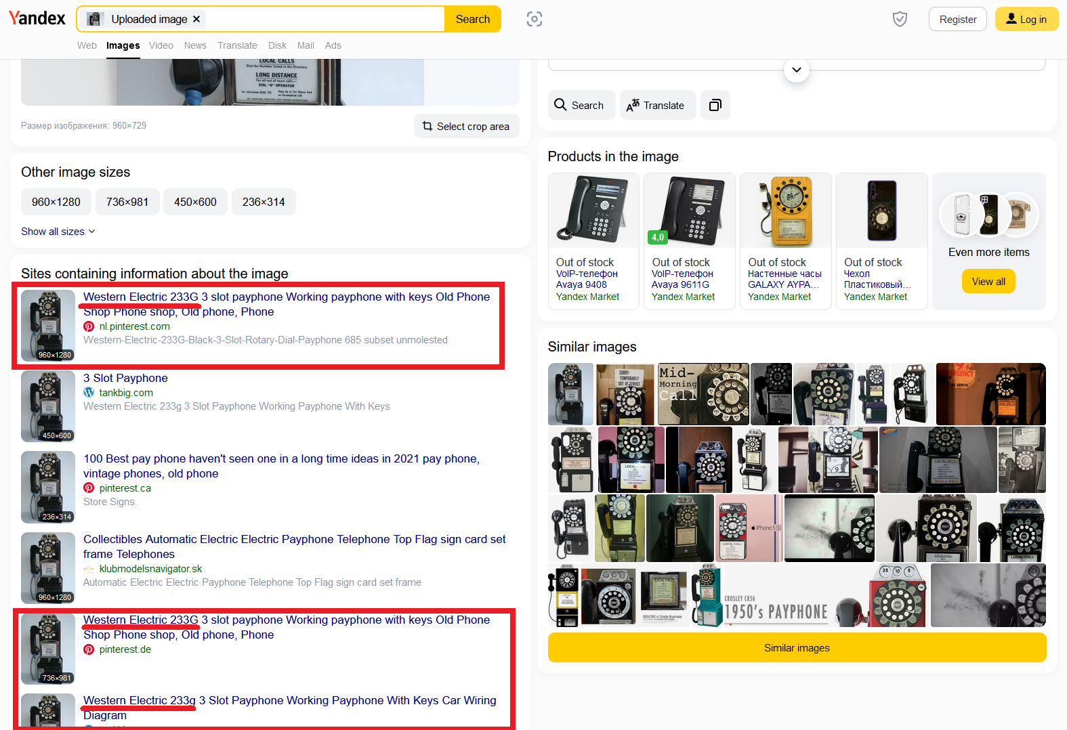Viewport: 1067px width, 730px height.
Task: Switch to the Video tab
Action: coord(161,45)
